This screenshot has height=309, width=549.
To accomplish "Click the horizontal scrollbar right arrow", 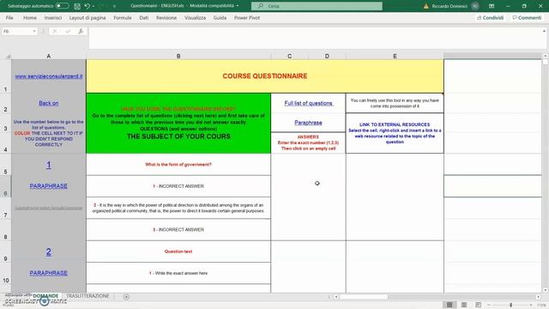I will (538, 297).
